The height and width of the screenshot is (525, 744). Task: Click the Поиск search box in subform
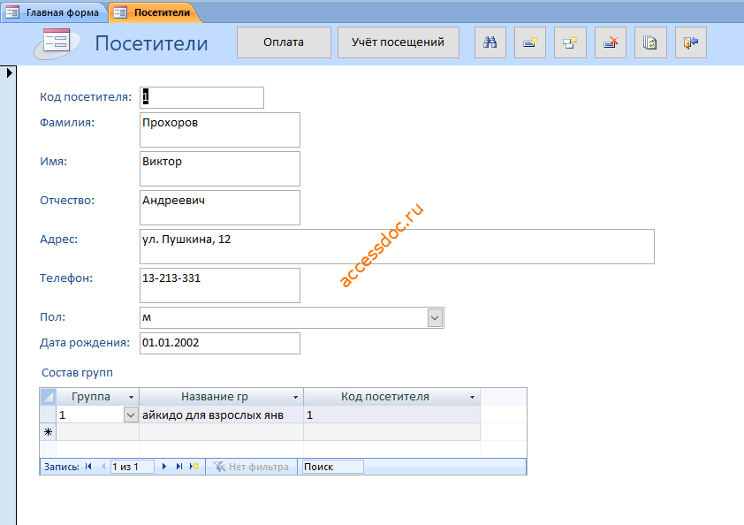pos(332,467)
